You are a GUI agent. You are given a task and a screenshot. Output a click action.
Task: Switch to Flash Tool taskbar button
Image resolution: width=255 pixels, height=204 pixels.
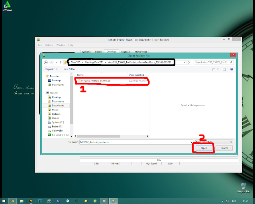pos(113,201)
